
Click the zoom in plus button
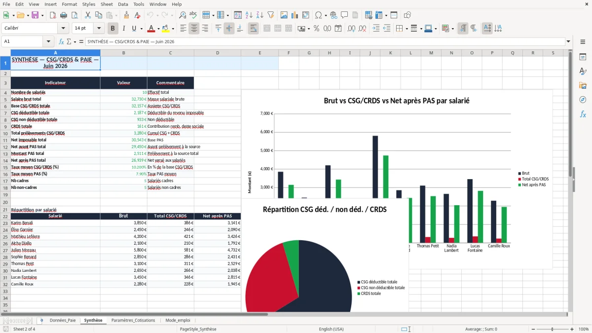click(572, 329)
